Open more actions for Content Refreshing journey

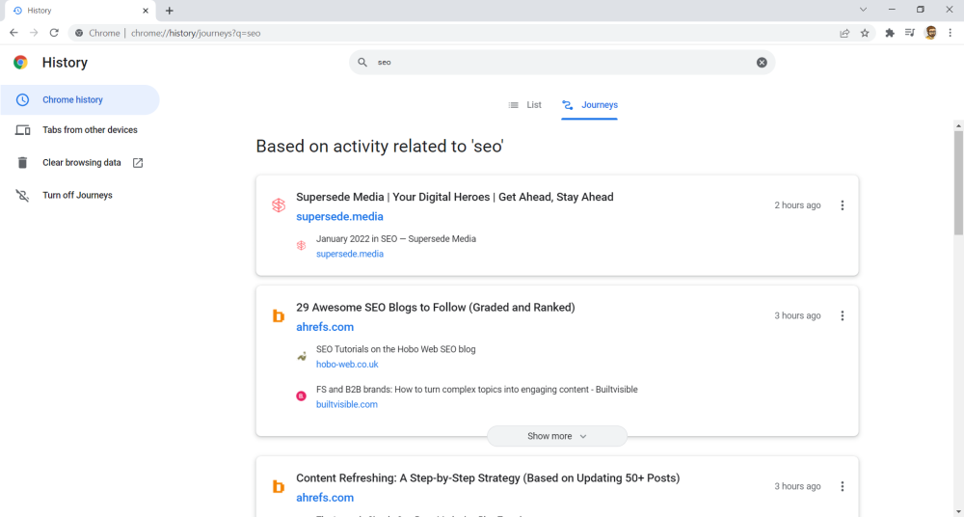click(x=843, y=486)
